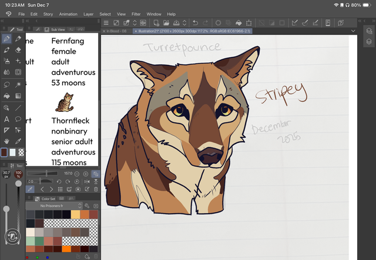Pick the Hand move tool
This screenshot has height=260, width=376.
(x=6, y=141)
